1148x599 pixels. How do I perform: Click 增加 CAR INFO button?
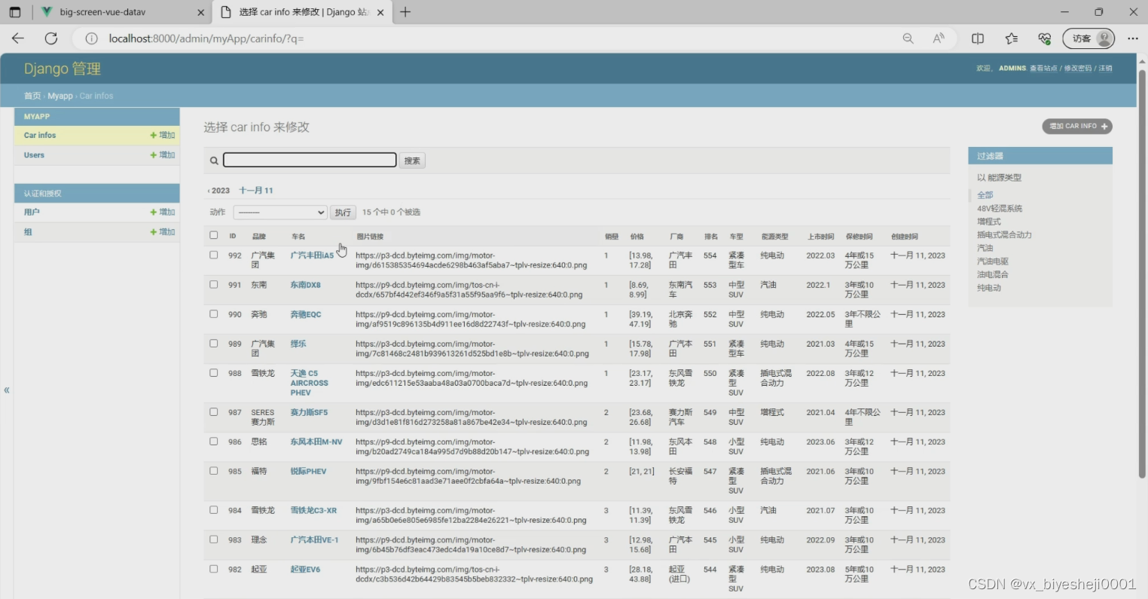[x=1077, y=127]
